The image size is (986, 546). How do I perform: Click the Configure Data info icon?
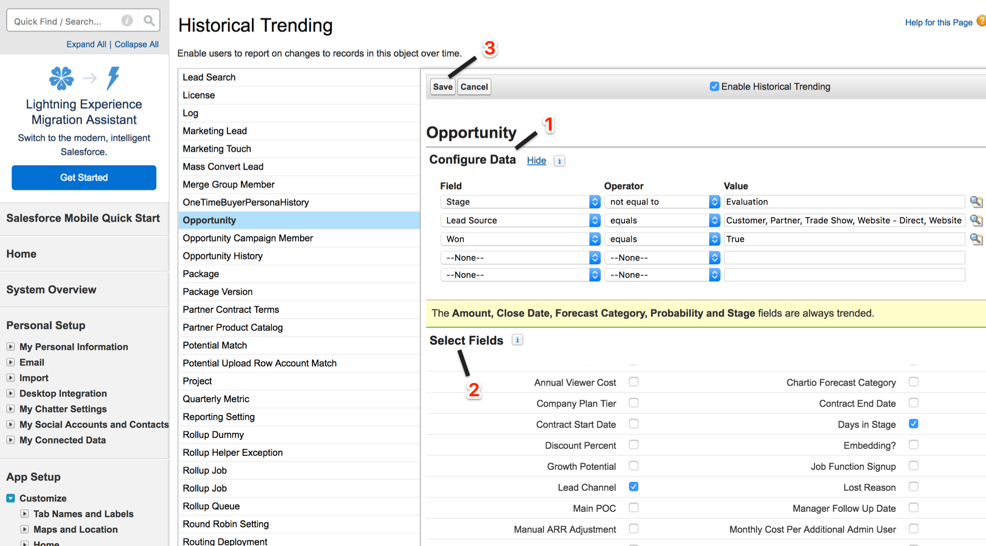(559, 161)
